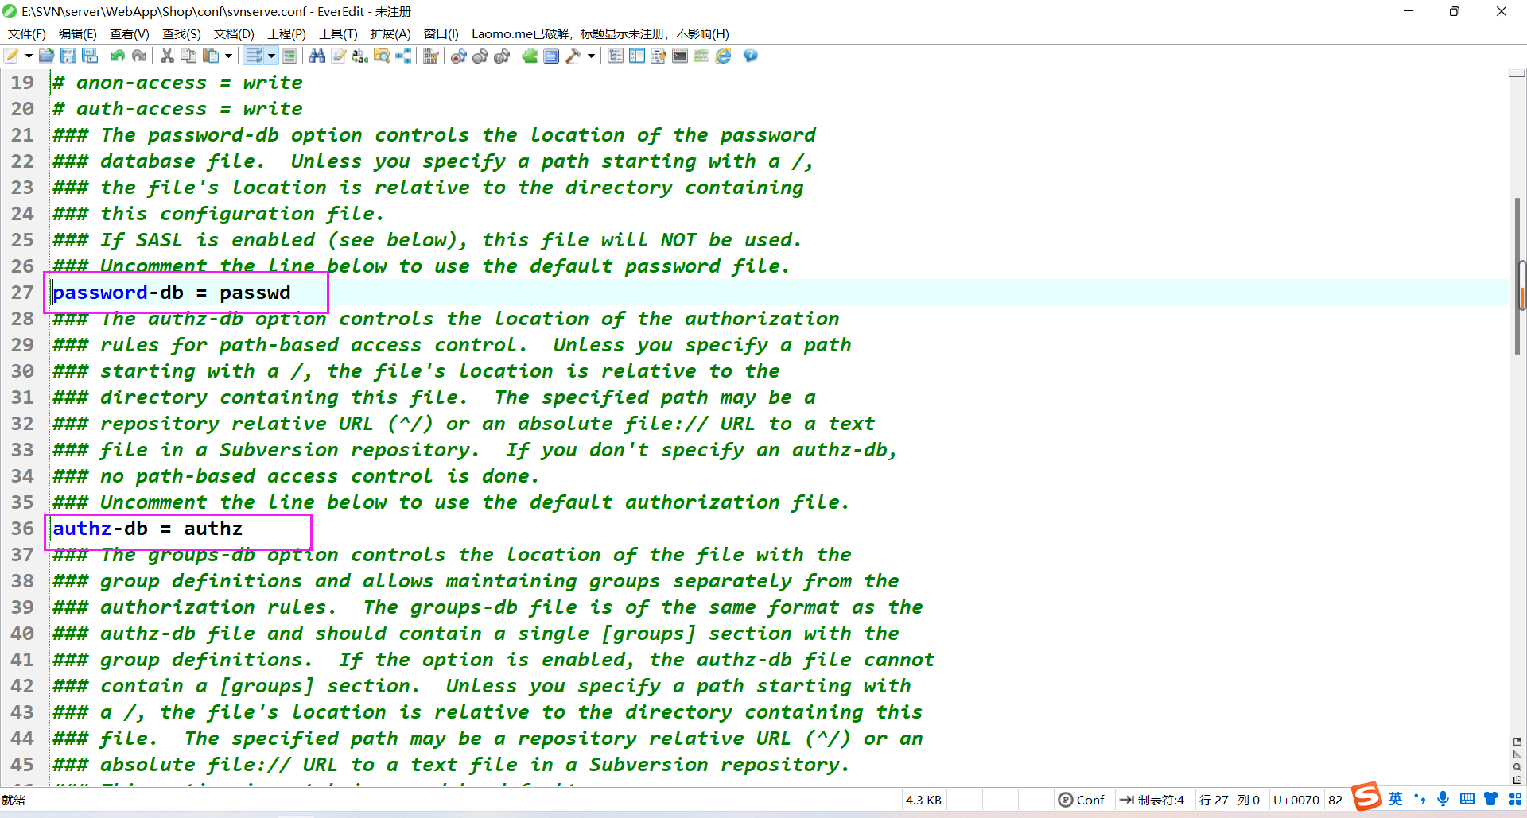Image resolution: width=1527 pixels, height=818 pixels.
Task: Open the 编辑(E) menu
Action: click(78, 33)
